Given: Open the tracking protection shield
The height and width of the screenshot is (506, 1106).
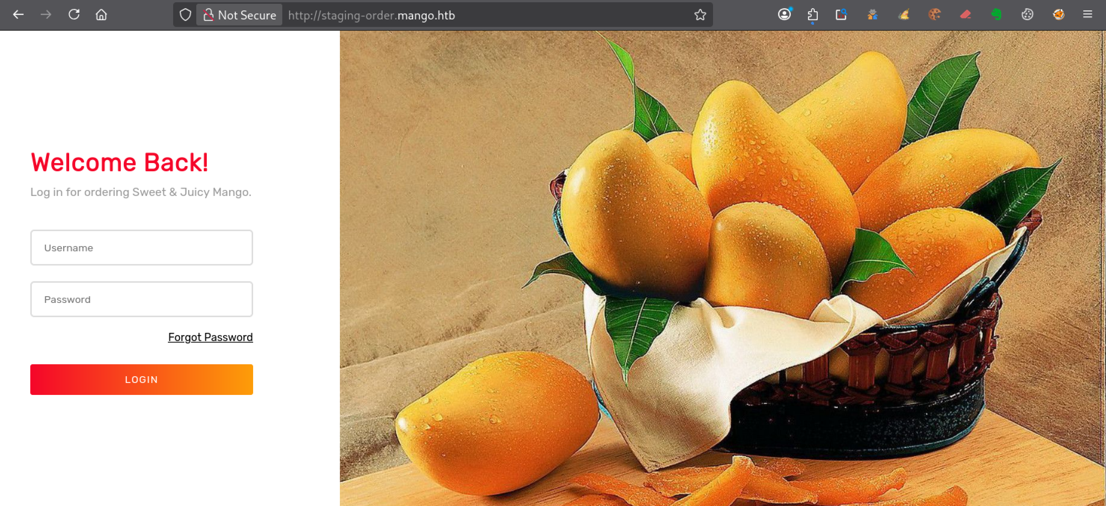Looking at the screenshot, I should tap(185, 15).
